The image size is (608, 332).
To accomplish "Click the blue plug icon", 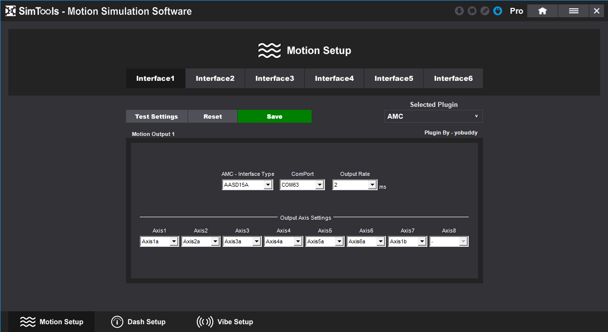I will click(498, 11).
